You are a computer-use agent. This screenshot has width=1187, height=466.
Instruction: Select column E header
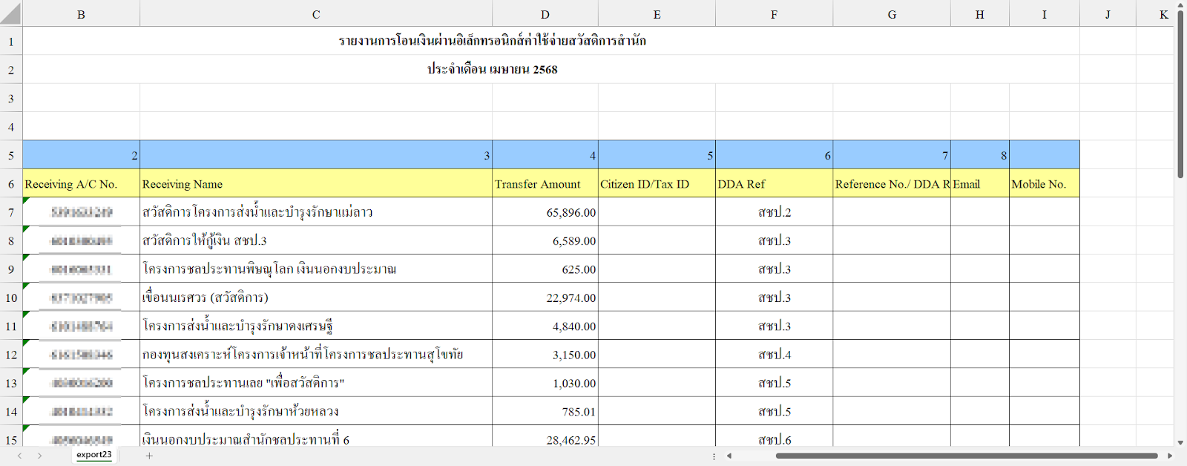pos(657,14)
